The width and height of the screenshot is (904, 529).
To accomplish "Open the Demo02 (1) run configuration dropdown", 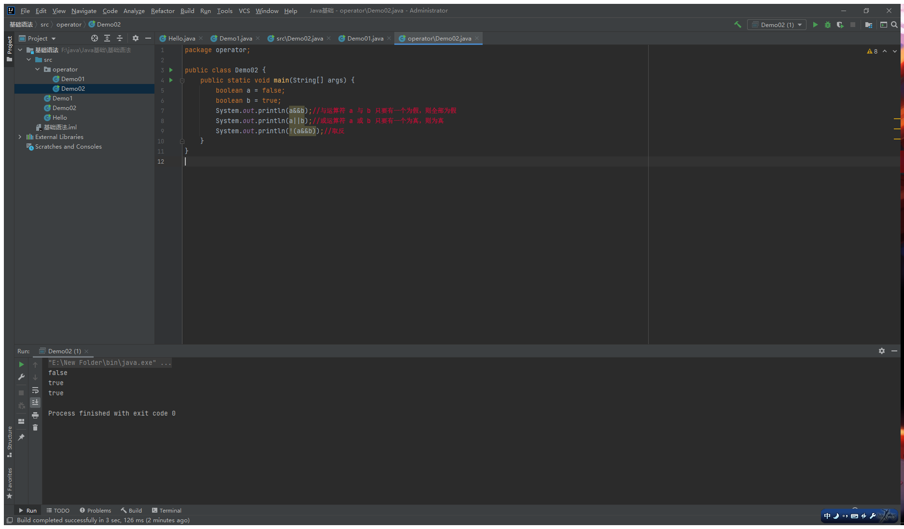I will pyautogui.click(x=777, y=25).
